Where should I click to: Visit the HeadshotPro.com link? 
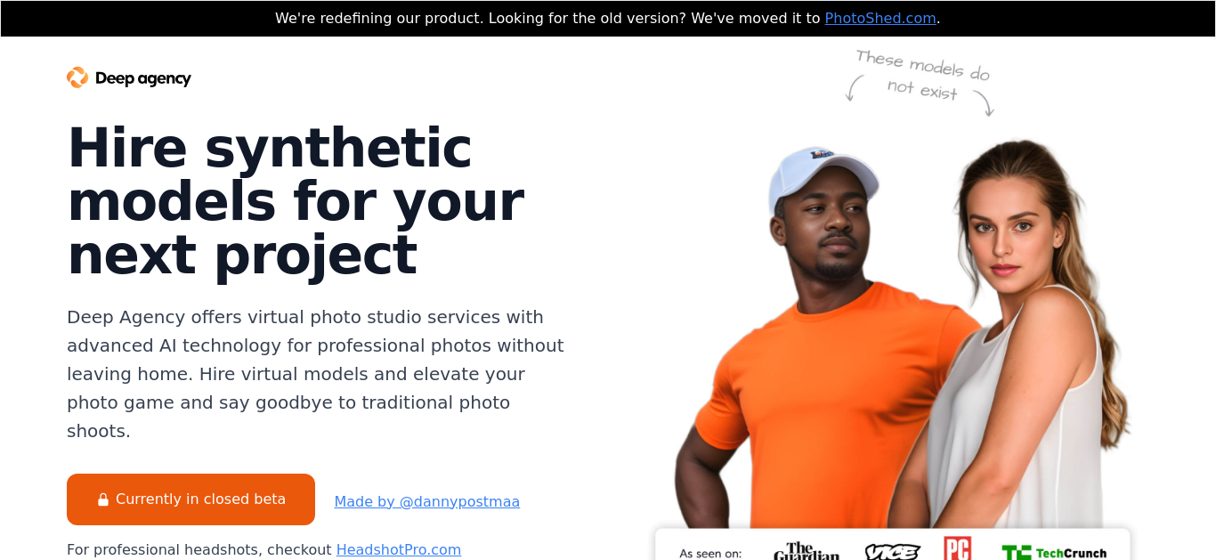399,549
